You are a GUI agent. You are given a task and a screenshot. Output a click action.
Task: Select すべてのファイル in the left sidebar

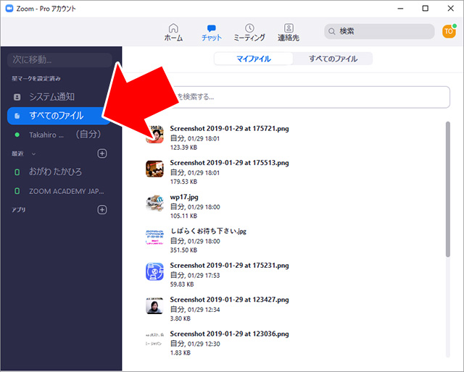[x=57, y=115]
